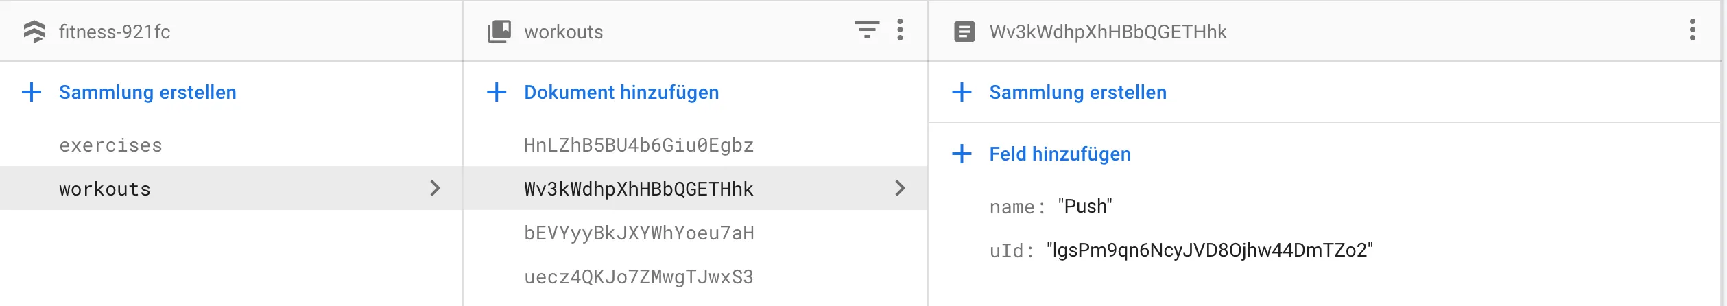Open the document three-dot overflow menu
This screenshot has height=306, width=1727.
click(x=1692, y=30)
